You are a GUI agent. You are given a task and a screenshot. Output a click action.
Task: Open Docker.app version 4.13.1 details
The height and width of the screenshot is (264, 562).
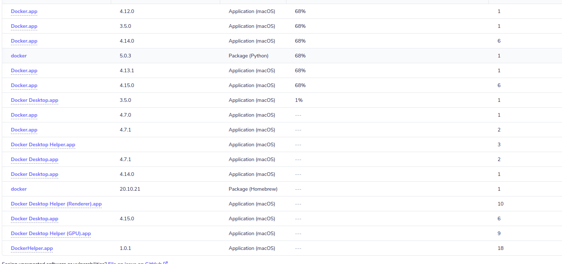[x=24, y=70]
